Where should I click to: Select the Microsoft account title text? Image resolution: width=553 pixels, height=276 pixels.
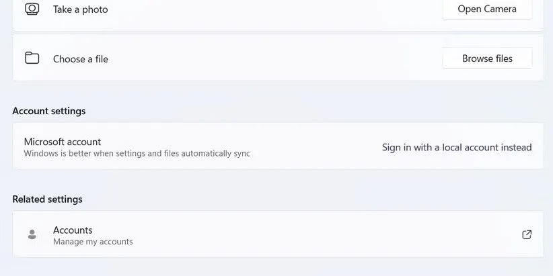(x=63, y=142)
